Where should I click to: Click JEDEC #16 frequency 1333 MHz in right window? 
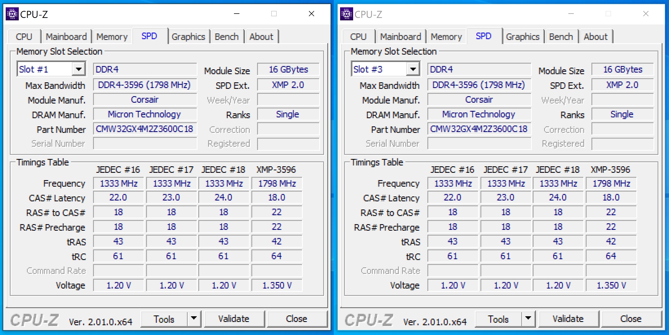pyautogui.click(x=453, y=183)
